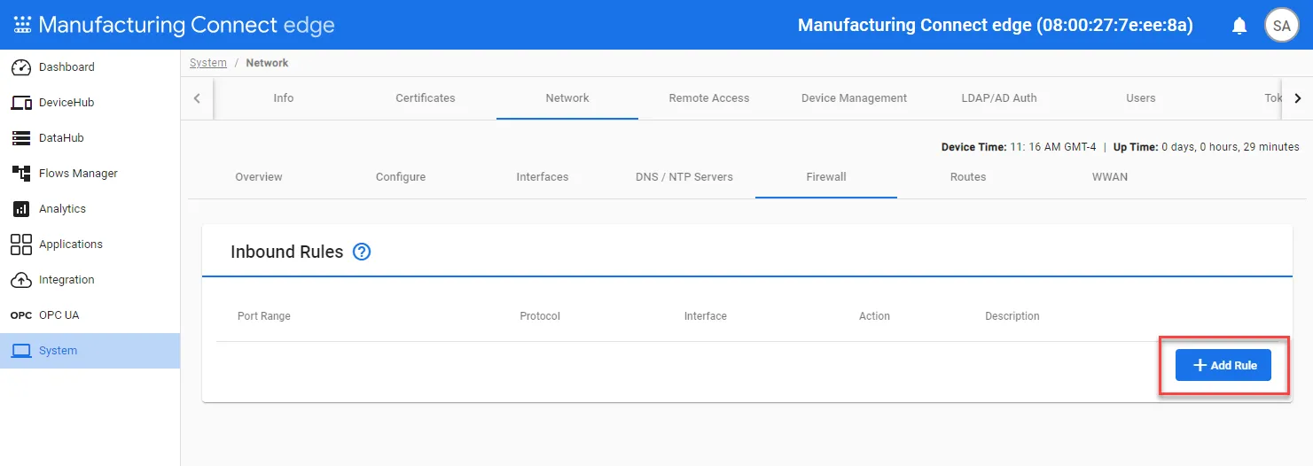This screenshot has width=1313, height=466.
Task: Open DeviceHub from the sidebar
Action: pos(90,103)
